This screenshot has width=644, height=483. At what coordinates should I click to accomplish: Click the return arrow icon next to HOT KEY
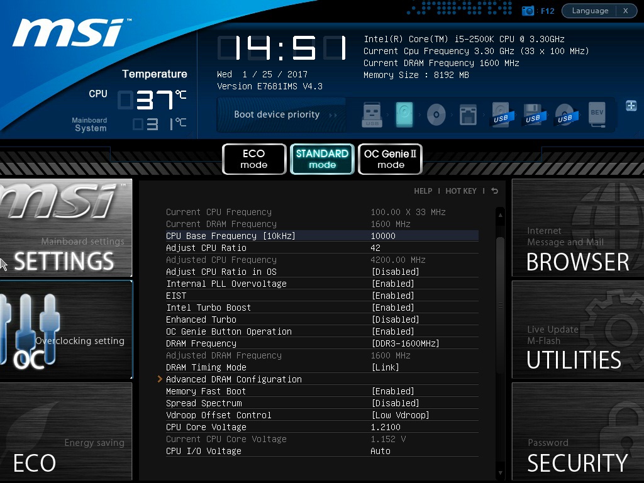[x=495, y=191]
